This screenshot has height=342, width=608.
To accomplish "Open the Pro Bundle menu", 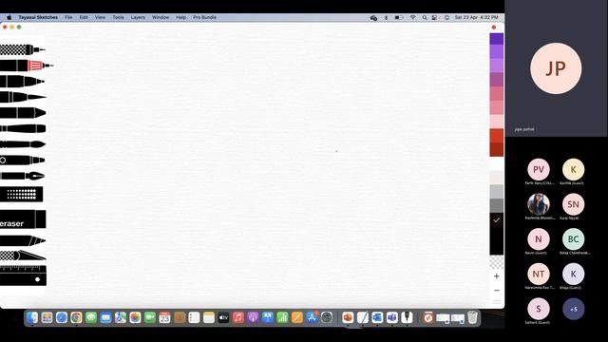I will [205, 17].
